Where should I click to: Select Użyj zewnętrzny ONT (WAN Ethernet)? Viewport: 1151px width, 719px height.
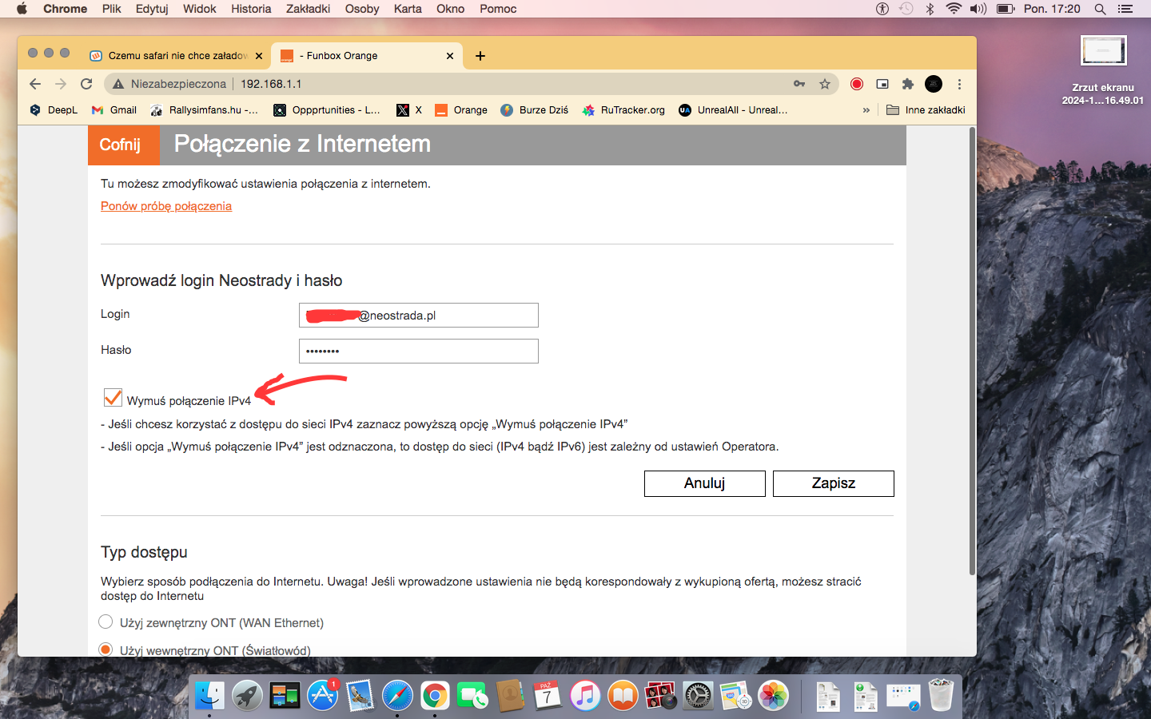(x=106, y=622)
